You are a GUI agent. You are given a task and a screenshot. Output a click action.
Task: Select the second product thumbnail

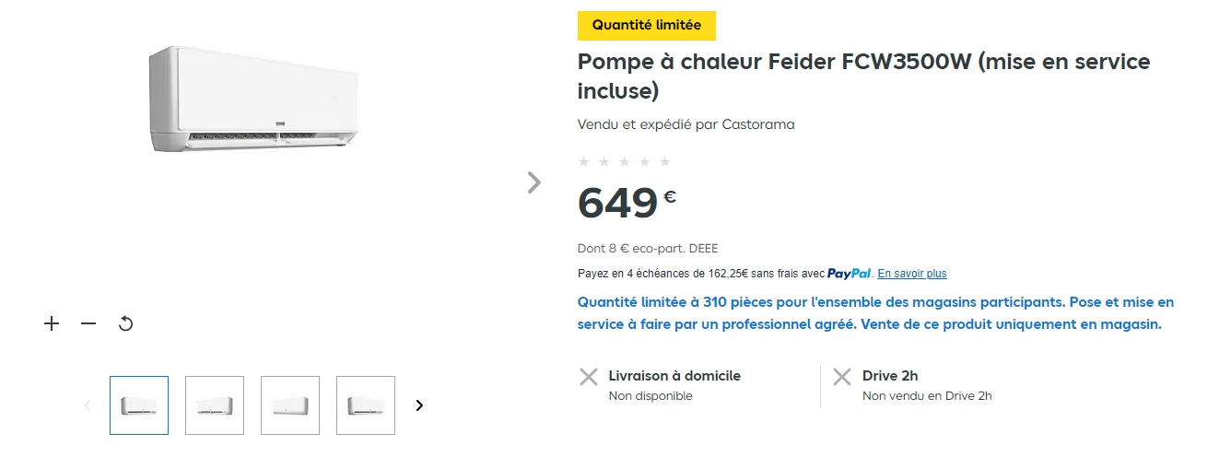click(215, 405)
